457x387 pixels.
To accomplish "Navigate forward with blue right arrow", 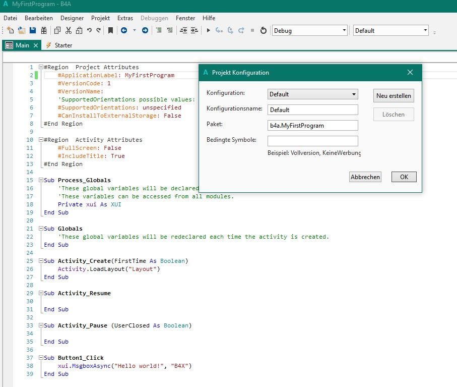I will (145, 30).
